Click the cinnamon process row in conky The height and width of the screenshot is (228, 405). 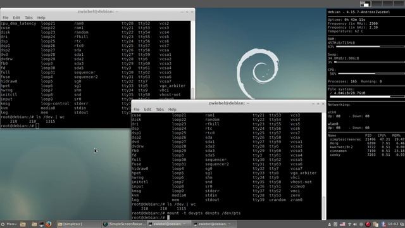[367, 151]
